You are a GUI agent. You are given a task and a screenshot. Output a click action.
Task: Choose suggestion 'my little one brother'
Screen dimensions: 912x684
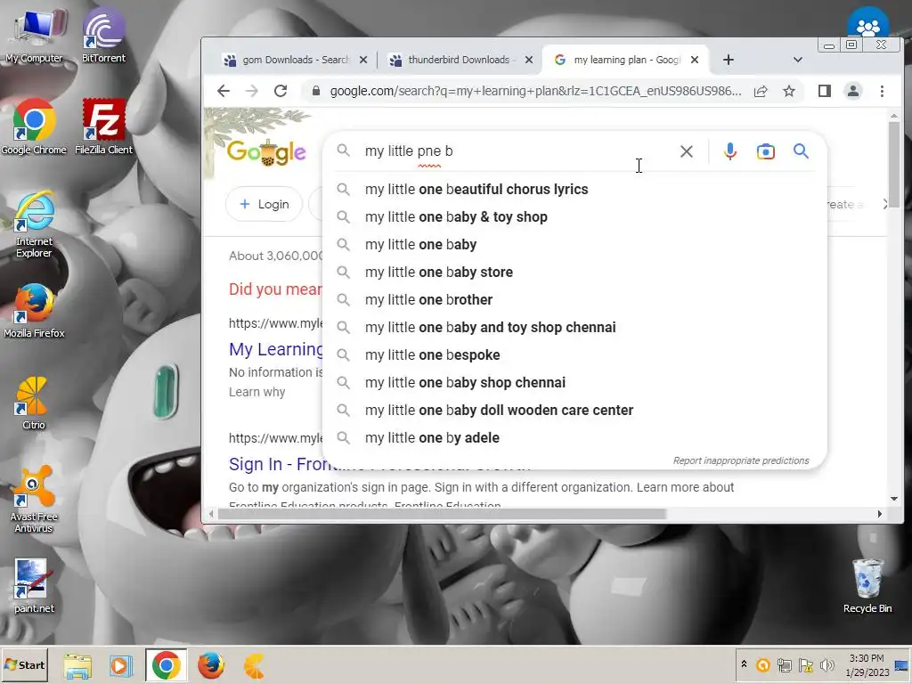click(574, 299)
